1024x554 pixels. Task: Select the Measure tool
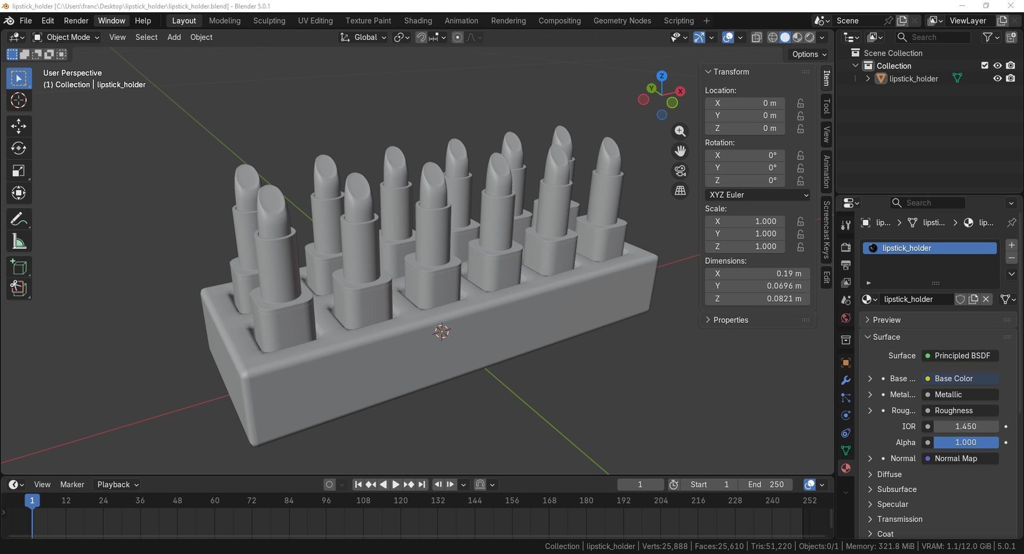pos(19,241)
